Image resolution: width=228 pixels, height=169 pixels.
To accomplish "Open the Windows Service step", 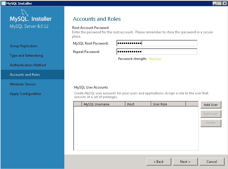I will tap(23, 84).
